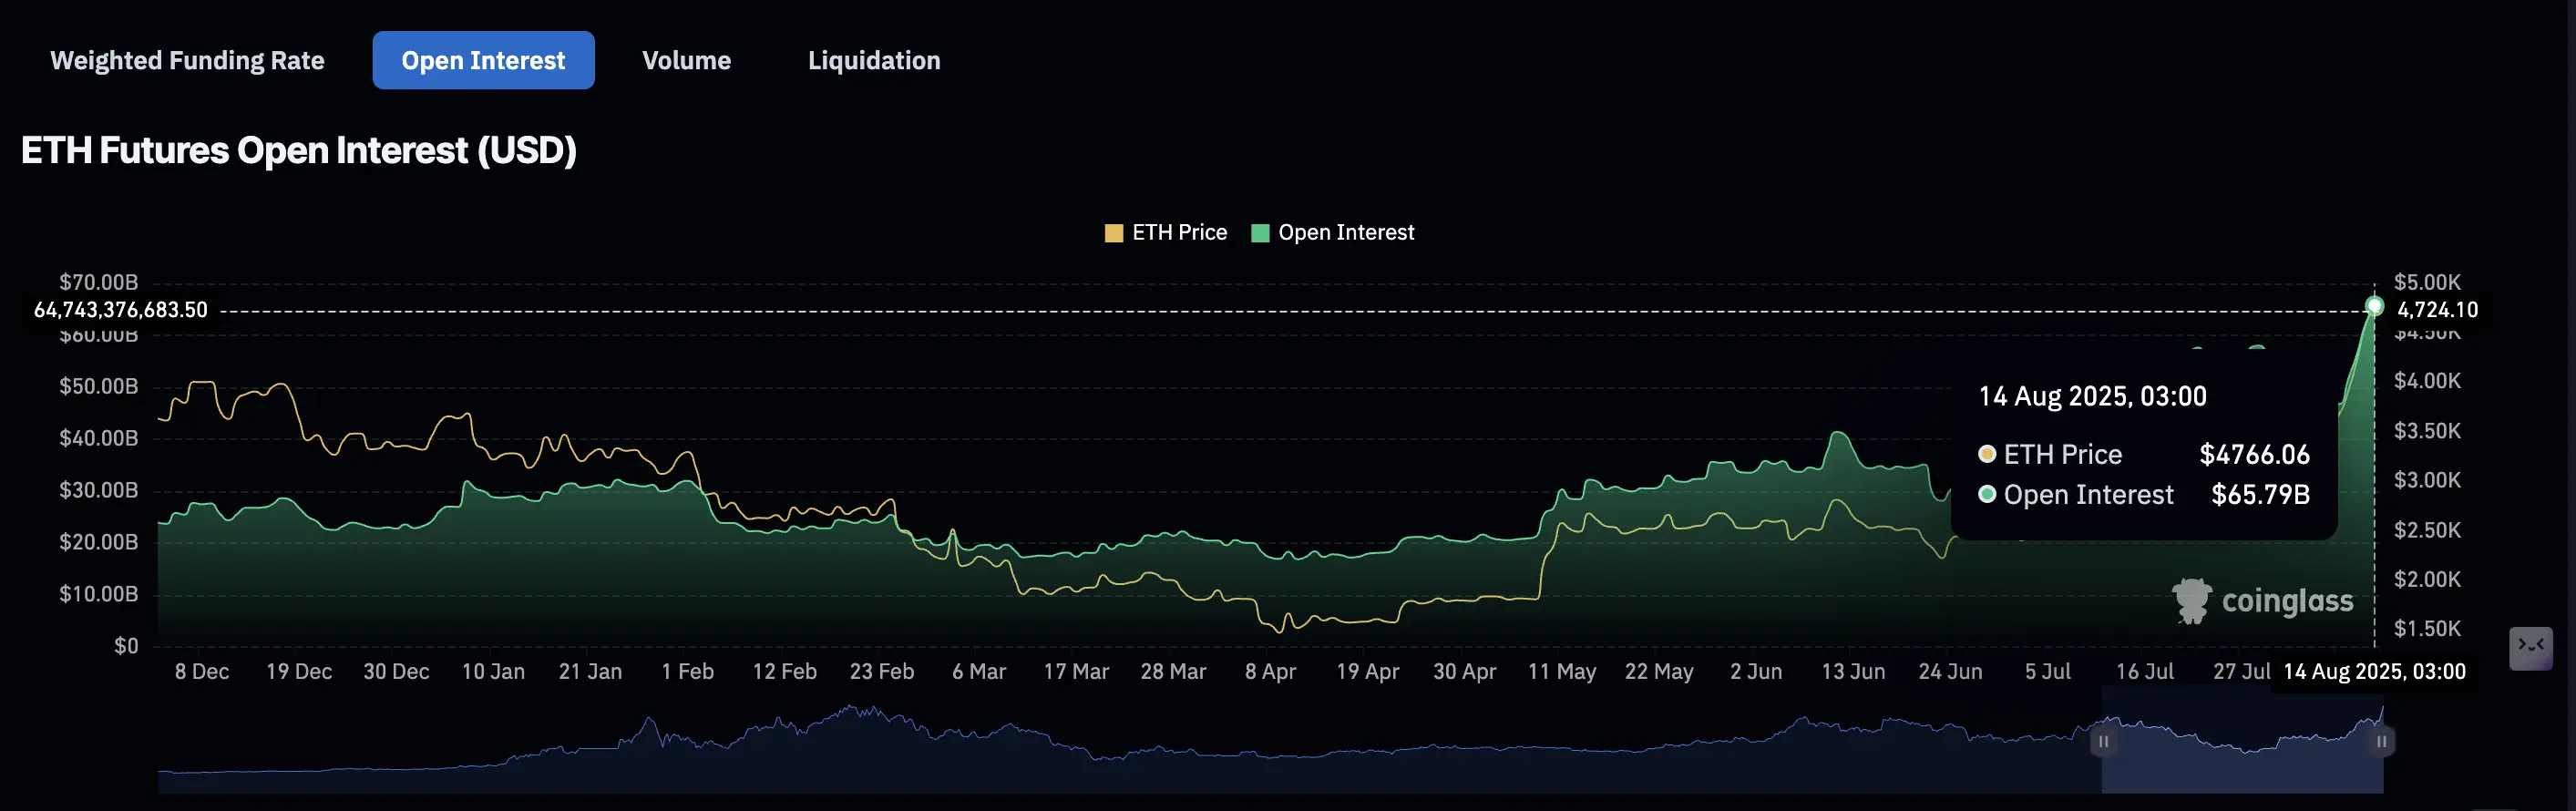Open the Weighted Funding Rate tab
Screen dimensions: 2576x811
tap(187, 61)
